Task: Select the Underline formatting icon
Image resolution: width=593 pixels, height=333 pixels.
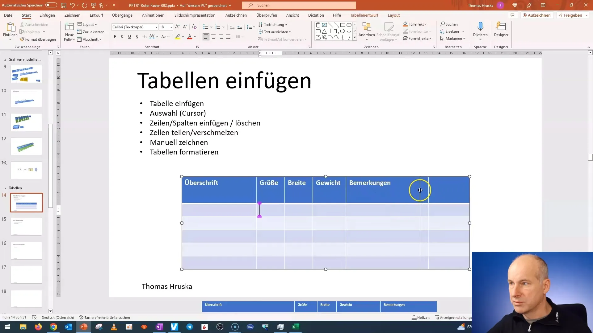Action: coord(129,37)
